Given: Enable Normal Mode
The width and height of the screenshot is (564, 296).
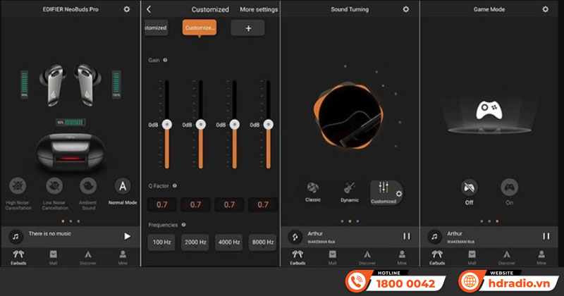Looking at the screenshot, I should (x=123, y=186).
